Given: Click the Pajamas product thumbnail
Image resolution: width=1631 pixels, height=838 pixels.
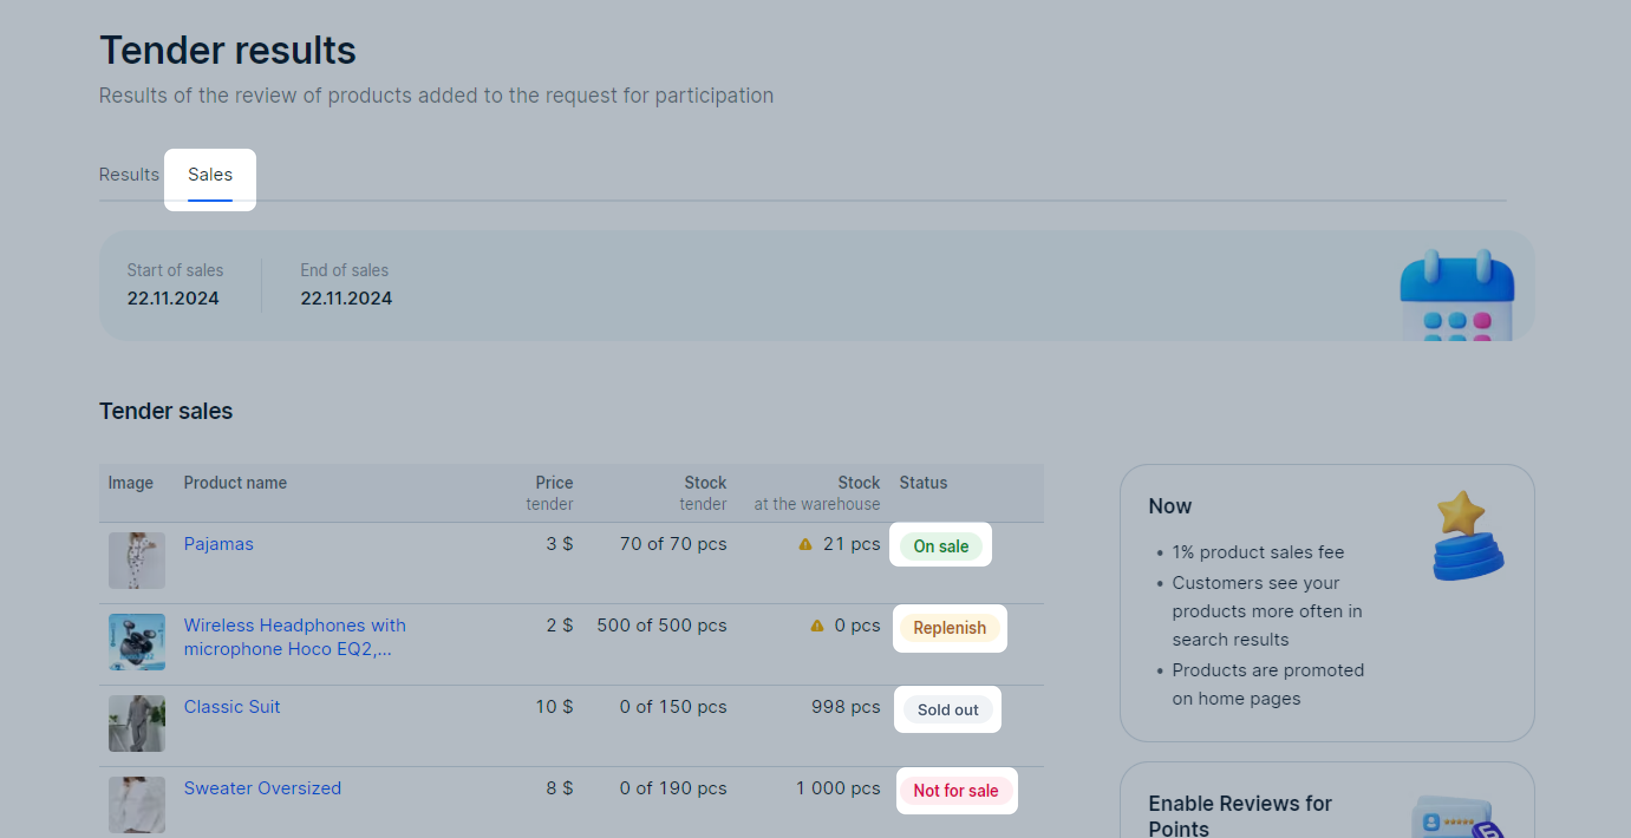Looking at the screenshot, I should tap(137, 560).
